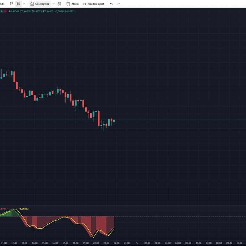Click the long red candle after 20:00
Screen dimensions: 246x246
[99, 118]
